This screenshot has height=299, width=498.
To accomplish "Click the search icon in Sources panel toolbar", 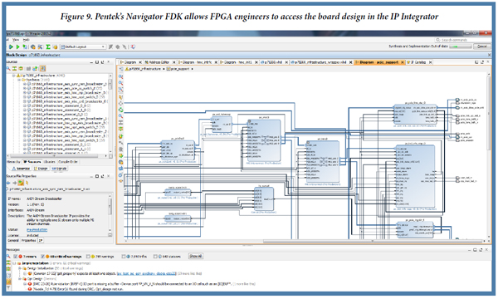I will [8, 69].
